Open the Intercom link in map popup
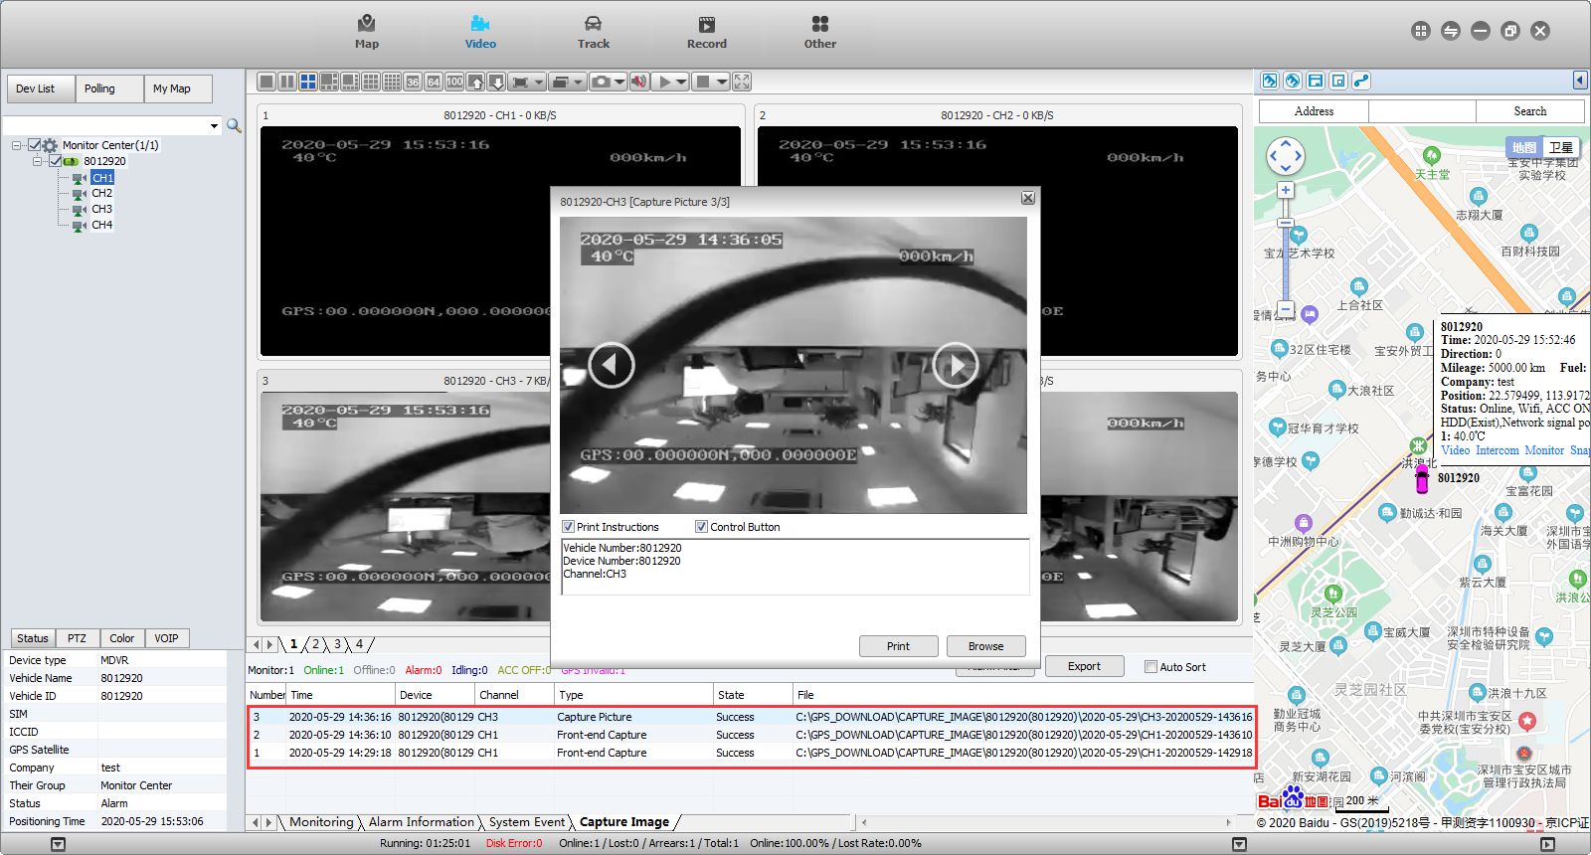 (1498, 450)
